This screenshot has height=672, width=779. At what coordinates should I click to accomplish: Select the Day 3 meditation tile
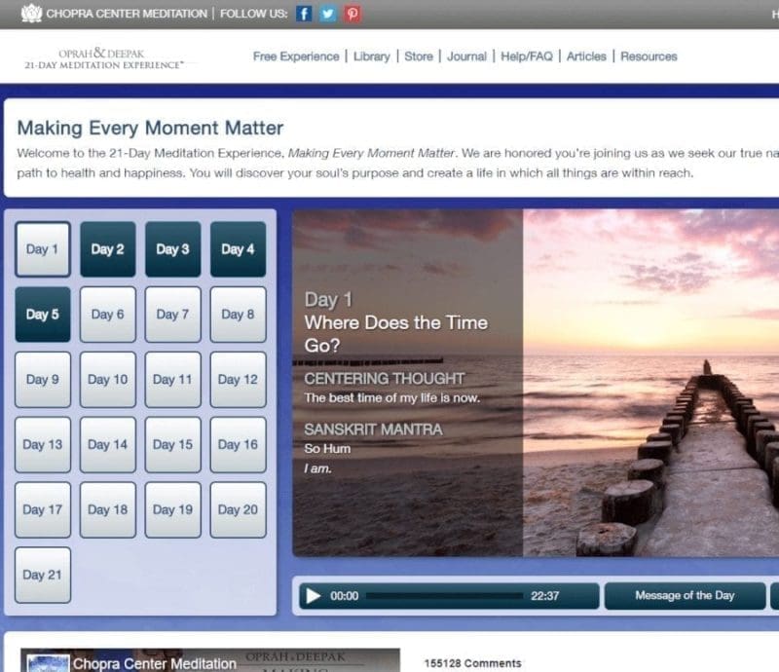point(173,249)
